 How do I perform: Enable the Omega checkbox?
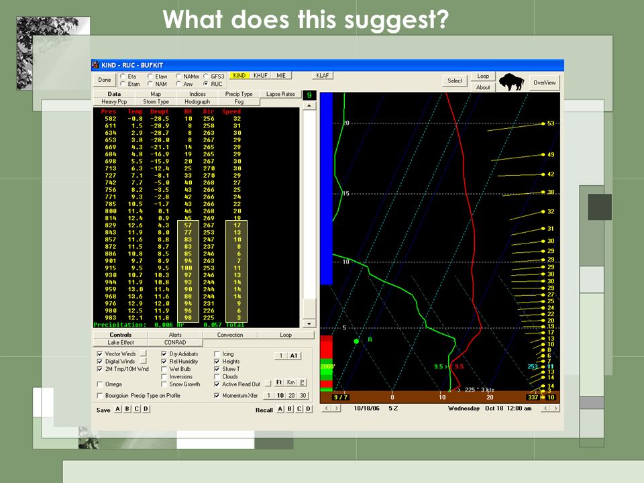pyautogui.click(x=99, y=384)
